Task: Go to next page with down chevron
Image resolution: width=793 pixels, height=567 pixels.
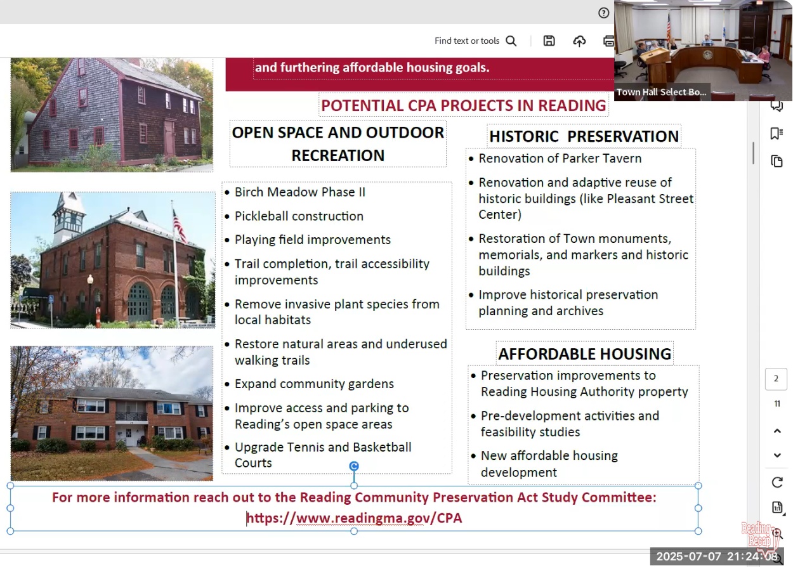Action: point(777,455)
